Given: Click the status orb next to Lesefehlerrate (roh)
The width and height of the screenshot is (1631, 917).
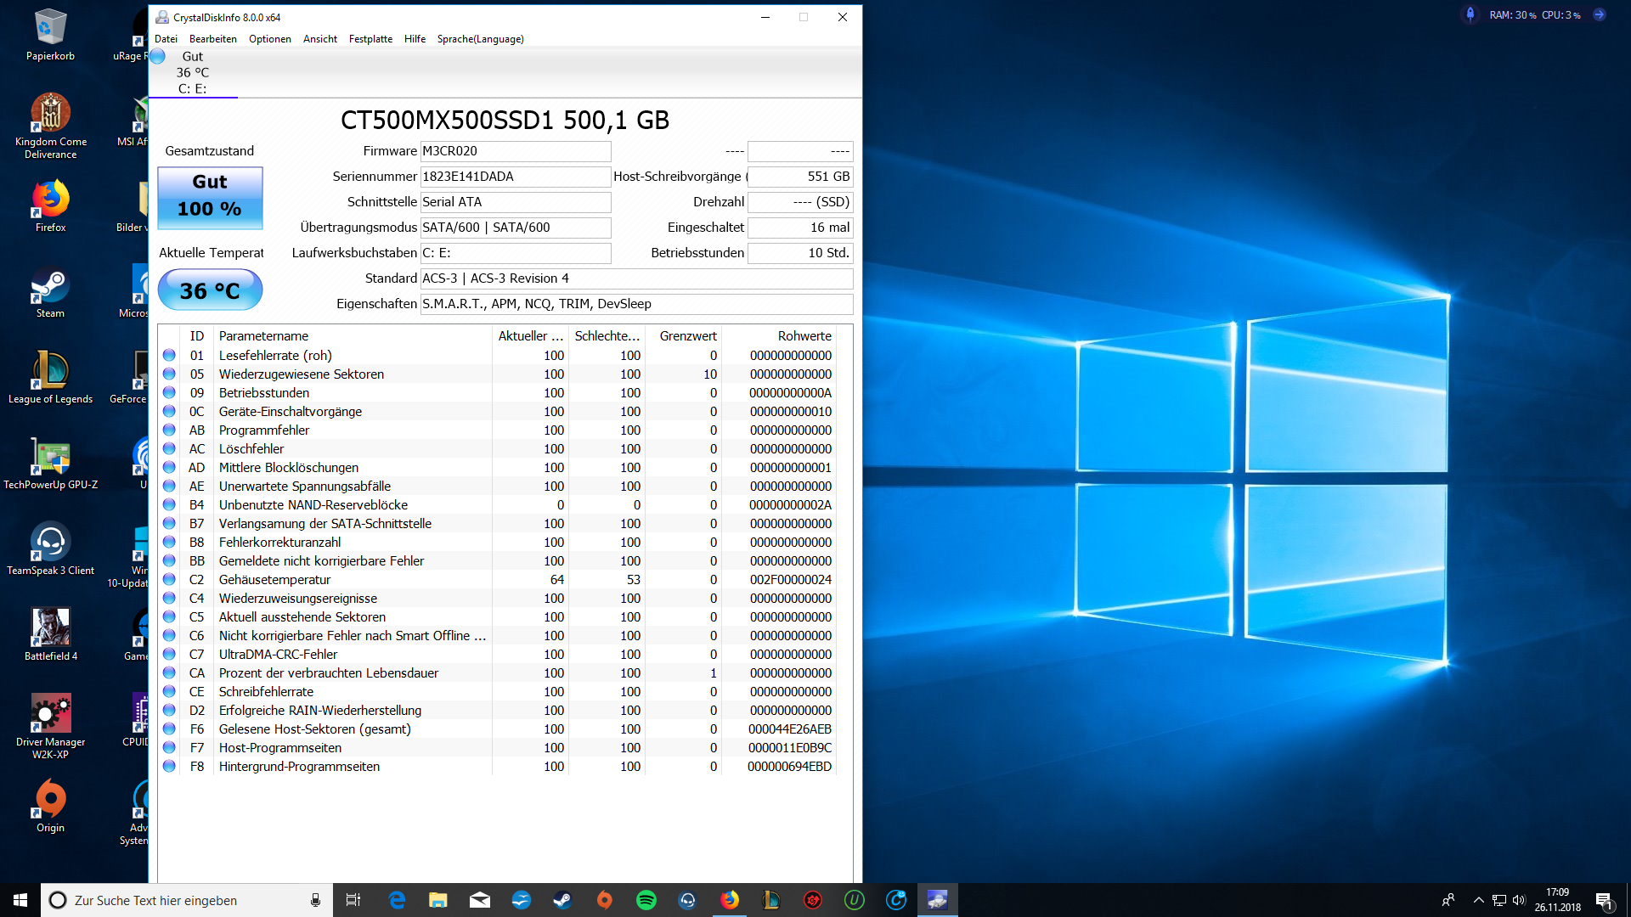Looking at the screenshot, I should click(x=169, y=356).
